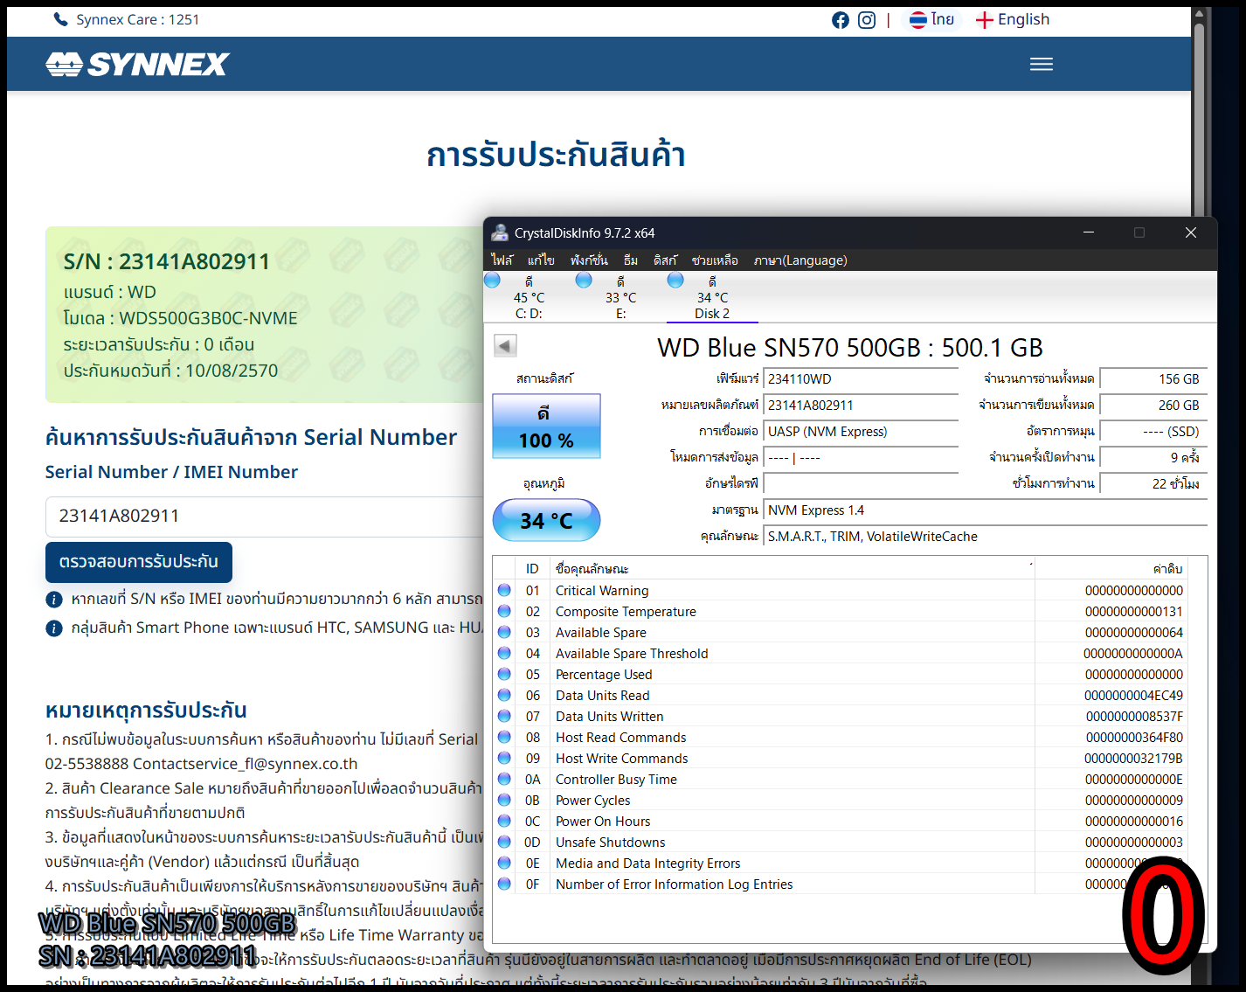Click the 34 °C temperature indicator
Viewport: 1246px width, 992px height.
(546, 521)
